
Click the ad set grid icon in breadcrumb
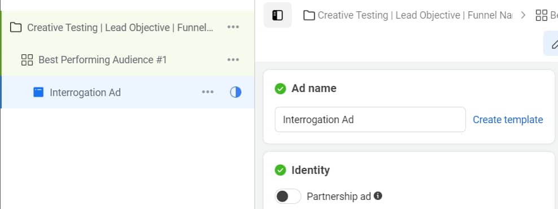[x=542, y=15]
